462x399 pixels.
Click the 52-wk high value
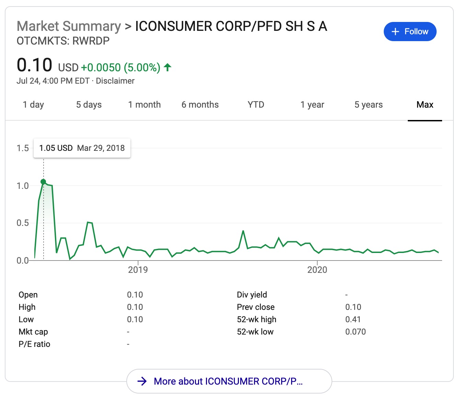click(x=353, y=319)
